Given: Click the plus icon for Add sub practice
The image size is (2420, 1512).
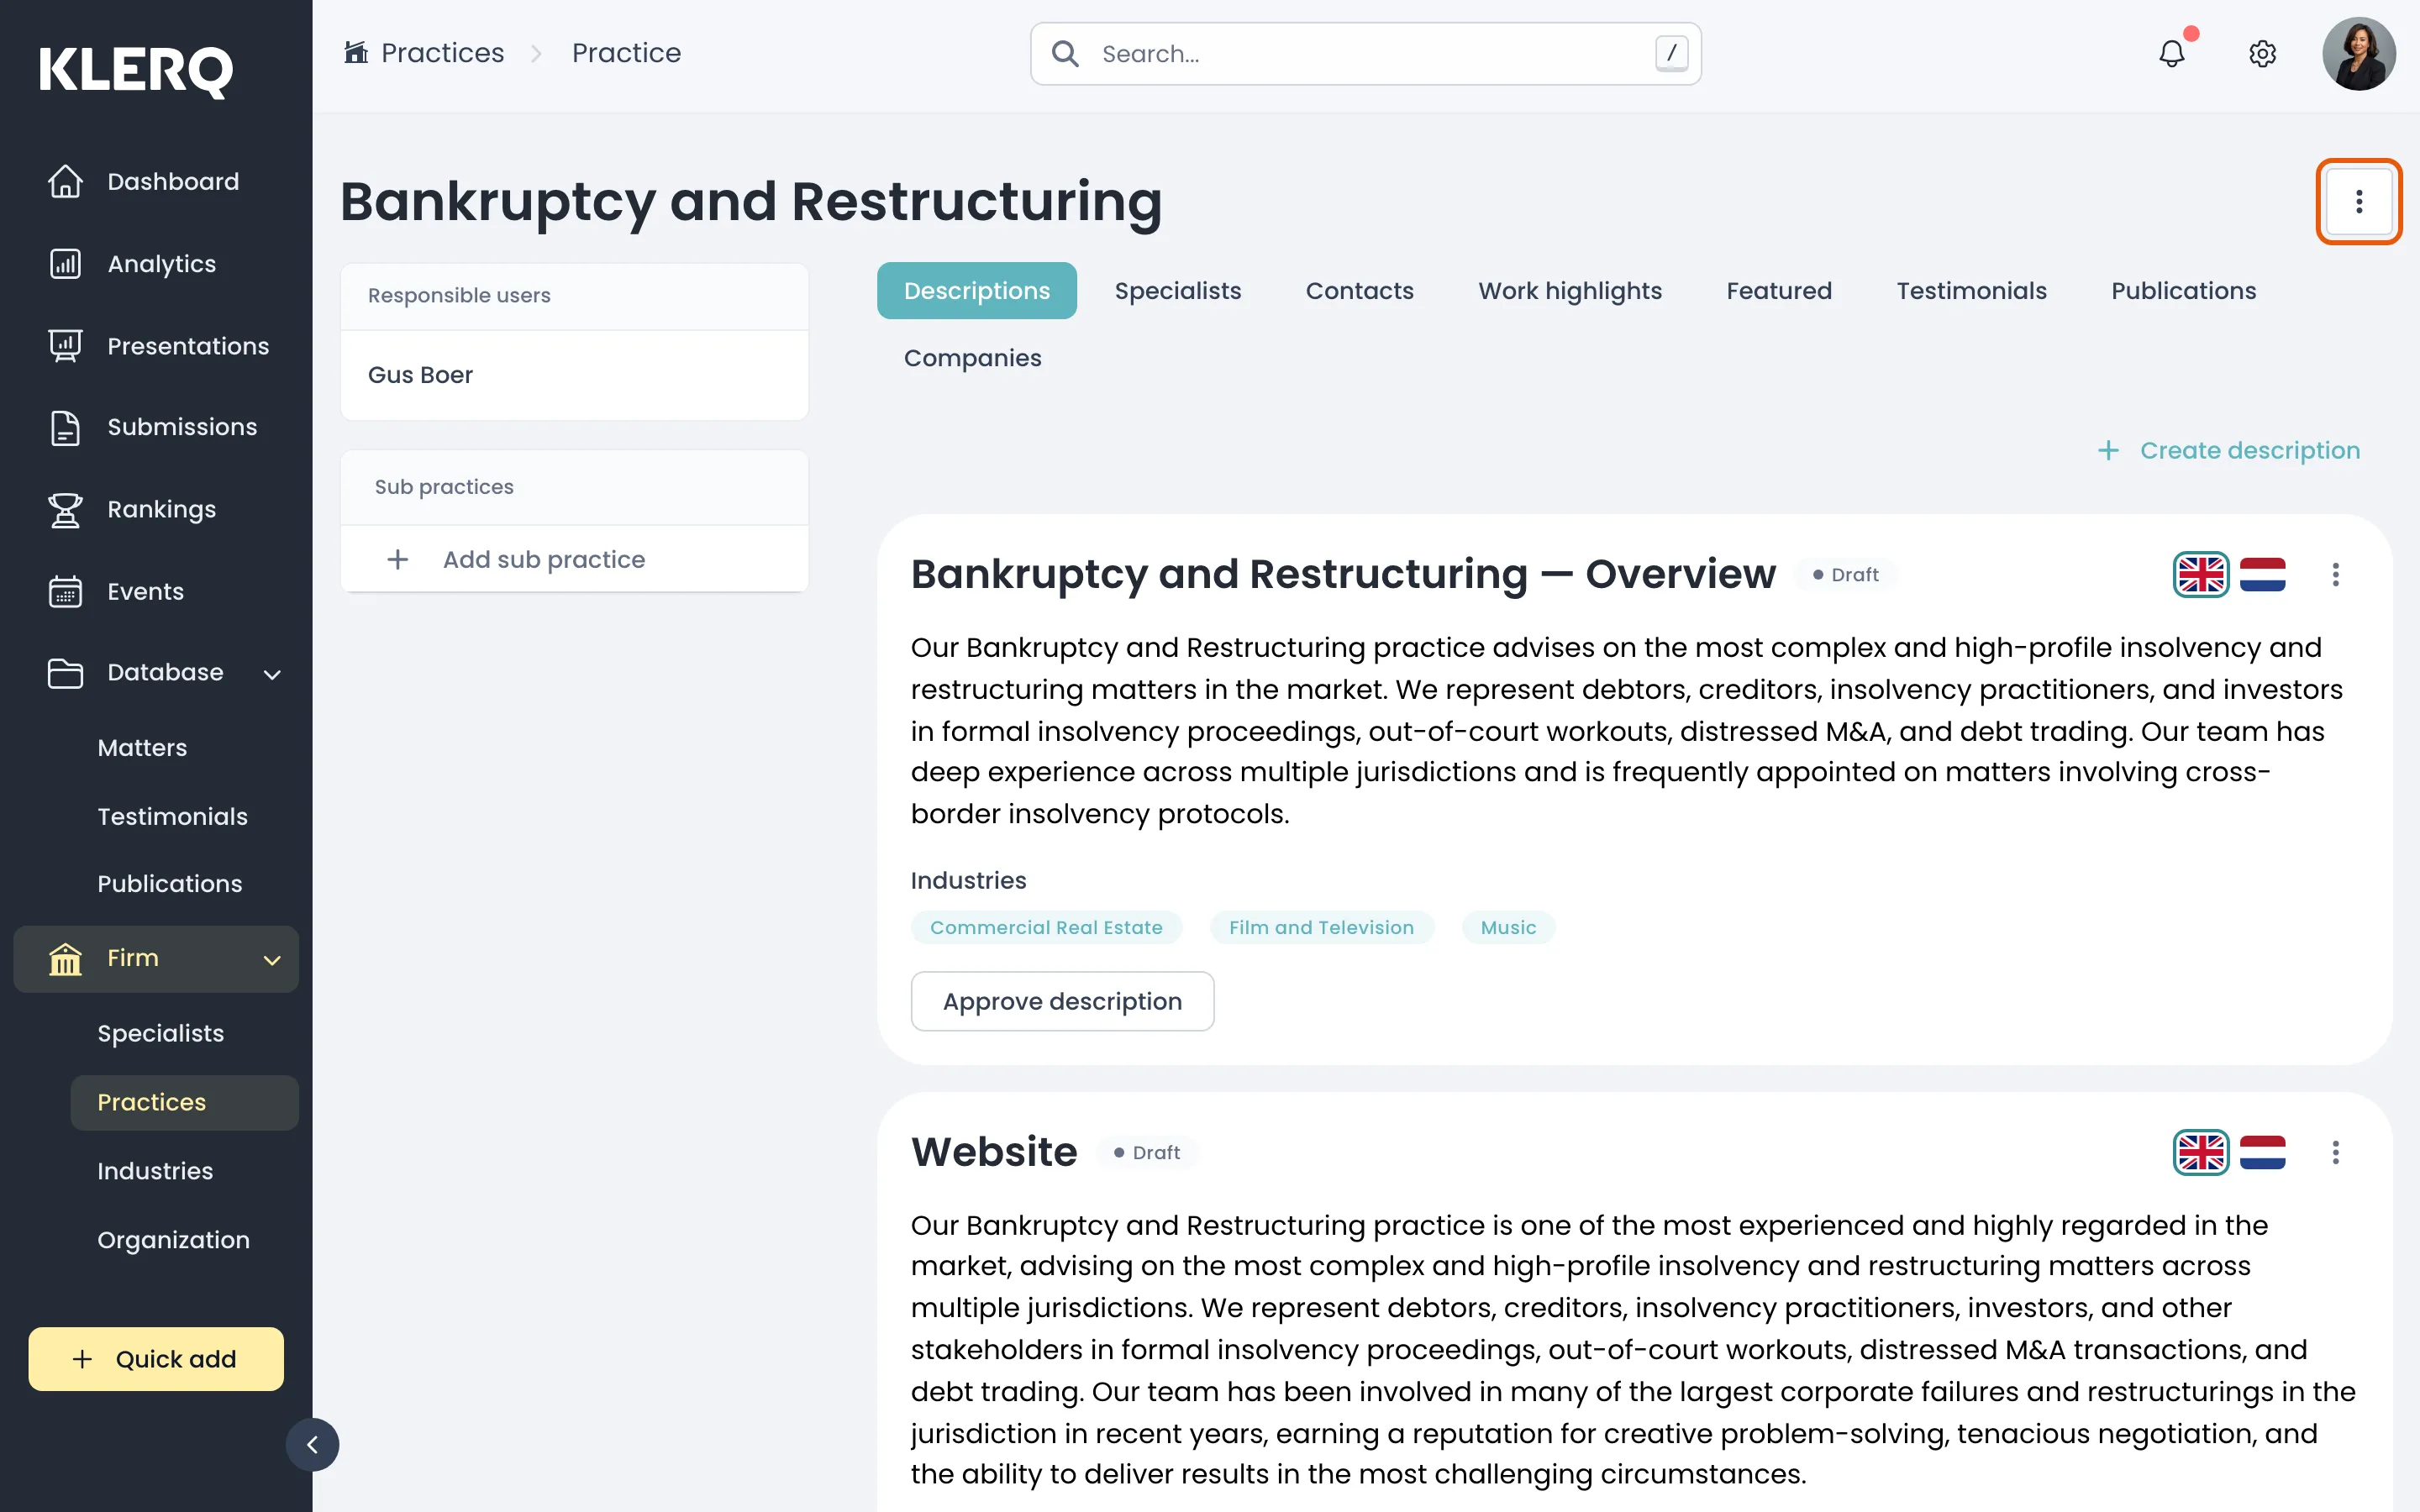Looking at the screenshot, I should coord(398,559).
